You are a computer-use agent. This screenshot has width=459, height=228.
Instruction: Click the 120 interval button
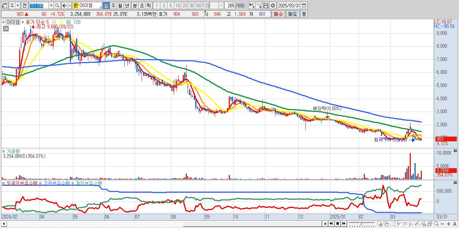[206, 6]
